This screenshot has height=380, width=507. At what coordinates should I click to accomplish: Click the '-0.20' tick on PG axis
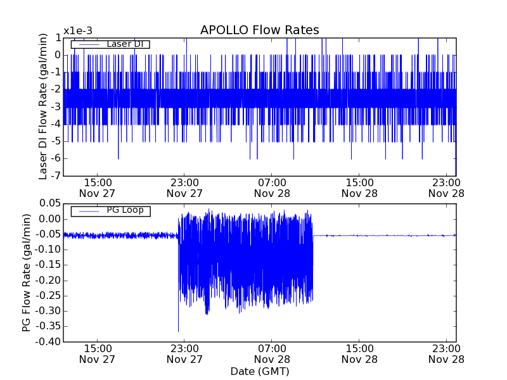pyautogui.click(x=48, y=280)
